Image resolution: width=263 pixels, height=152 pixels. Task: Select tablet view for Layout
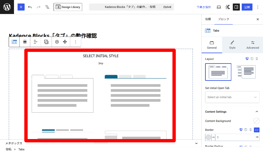252,59
